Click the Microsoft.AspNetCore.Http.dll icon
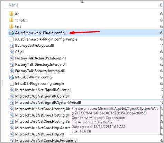The image size is (164, 143). [11, 134]
